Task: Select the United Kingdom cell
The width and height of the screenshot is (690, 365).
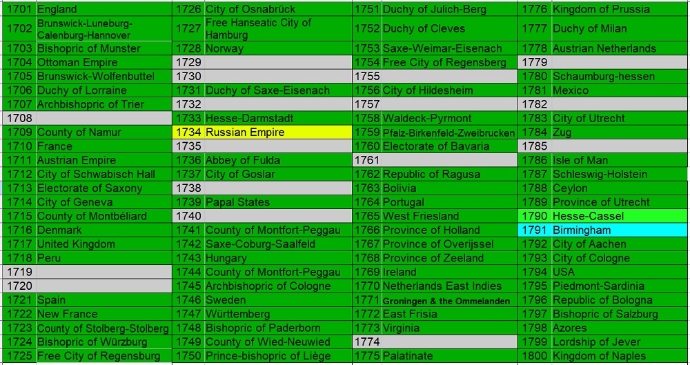Action: tap(104, 244)
